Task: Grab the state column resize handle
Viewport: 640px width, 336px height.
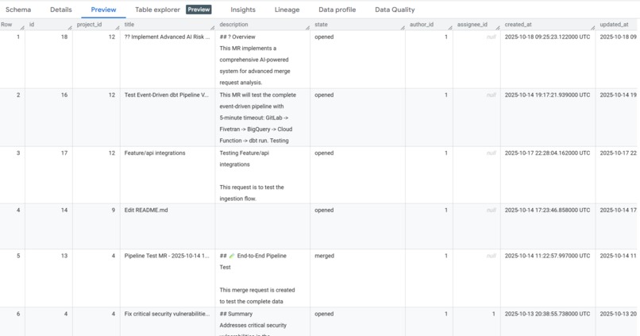Action: tap(403, 28)
